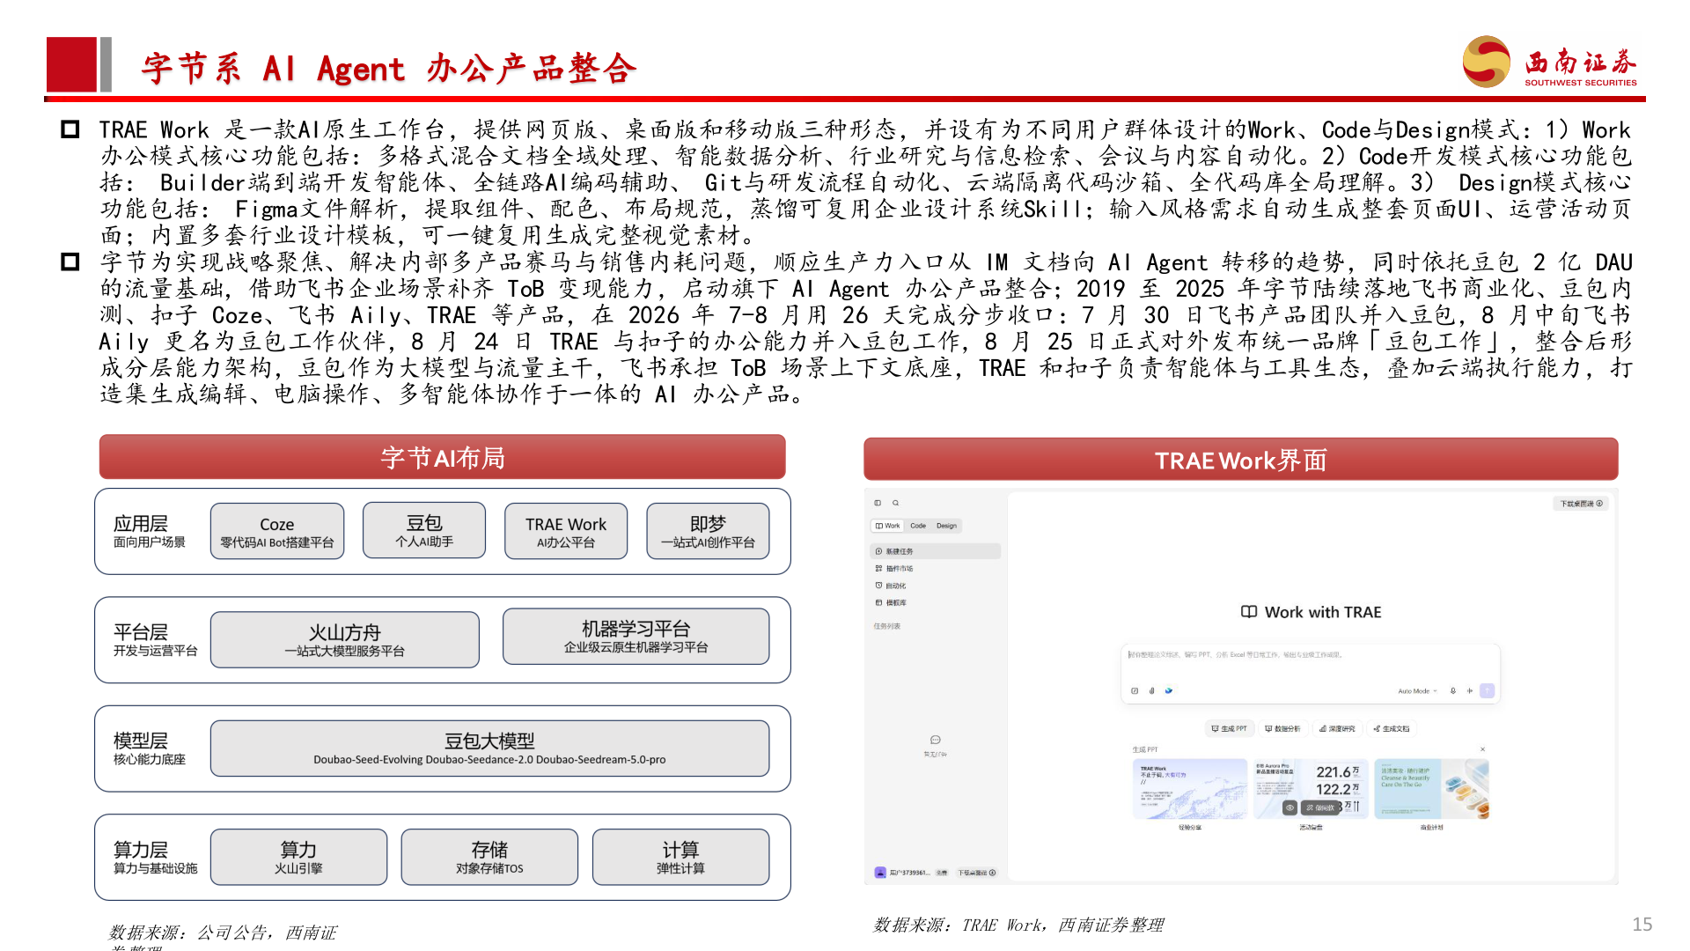Open the 经验分享 PPT template thumbnail
This screenshot has width=1690, height=951.
coord(1190,789)
